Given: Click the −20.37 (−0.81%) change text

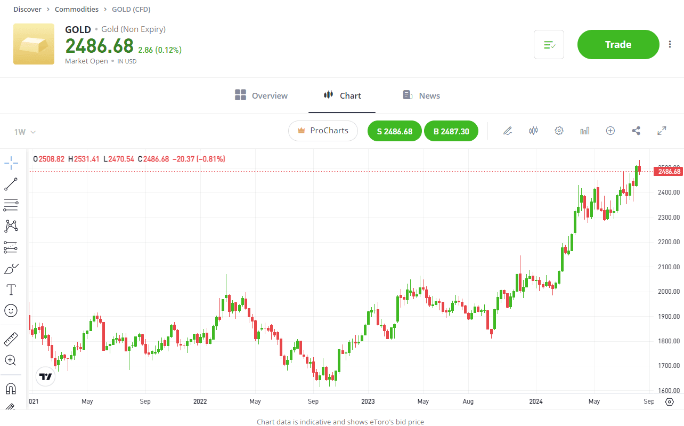Looking at the screenshot, I should coord(199,159).
